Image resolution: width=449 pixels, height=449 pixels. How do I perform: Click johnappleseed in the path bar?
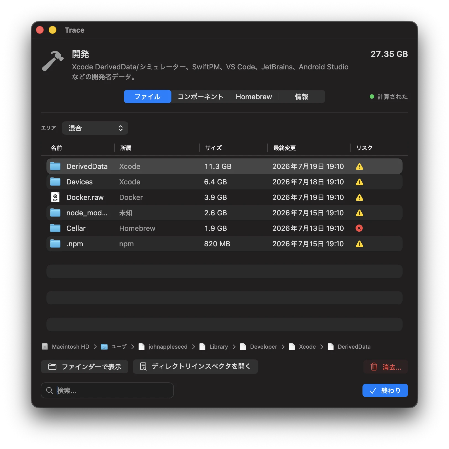pyautogui.click(x=168, y=347)
